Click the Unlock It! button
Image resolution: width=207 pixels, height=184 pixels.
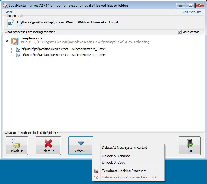coord(17,146)
